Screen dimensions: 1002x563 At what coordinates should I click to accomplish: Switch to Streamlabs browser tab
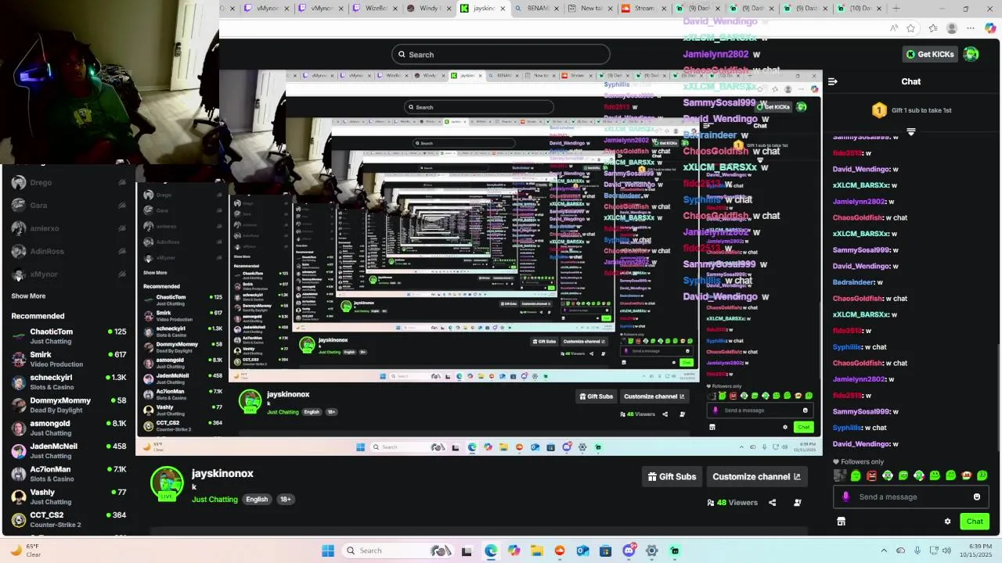[644, 9]
